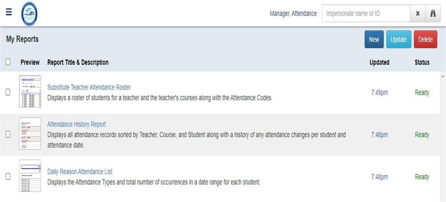Viewport: 446px width, 202px height.
Task: Check the Attendance History Report checkbox
Action: point(8,134)
